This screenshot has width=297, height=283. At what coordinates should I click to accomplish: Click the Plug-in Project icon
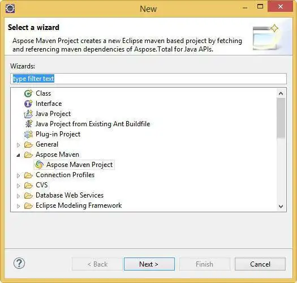[x=28, y=134]
